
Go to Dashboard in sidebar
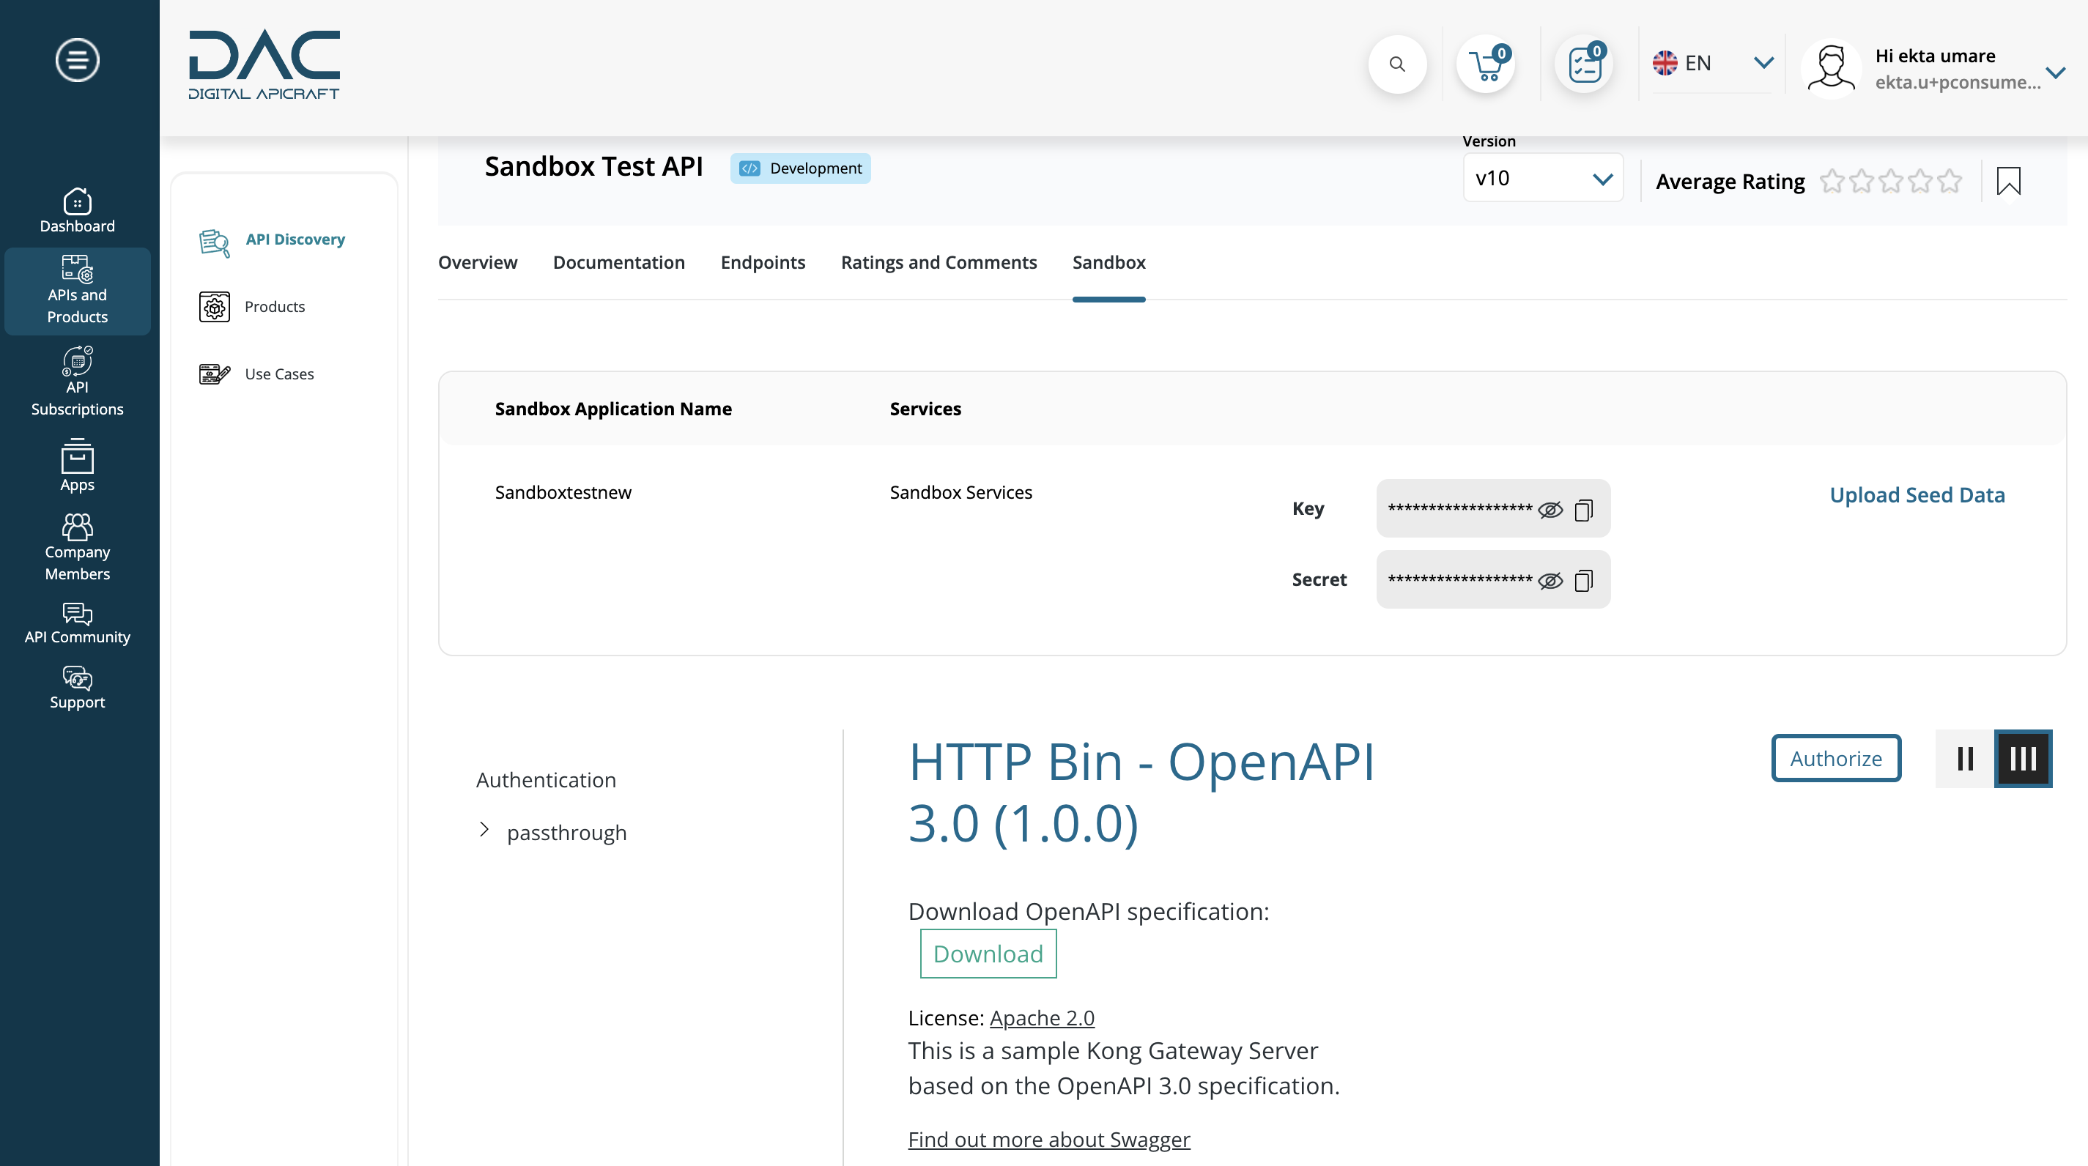[77, 211]
